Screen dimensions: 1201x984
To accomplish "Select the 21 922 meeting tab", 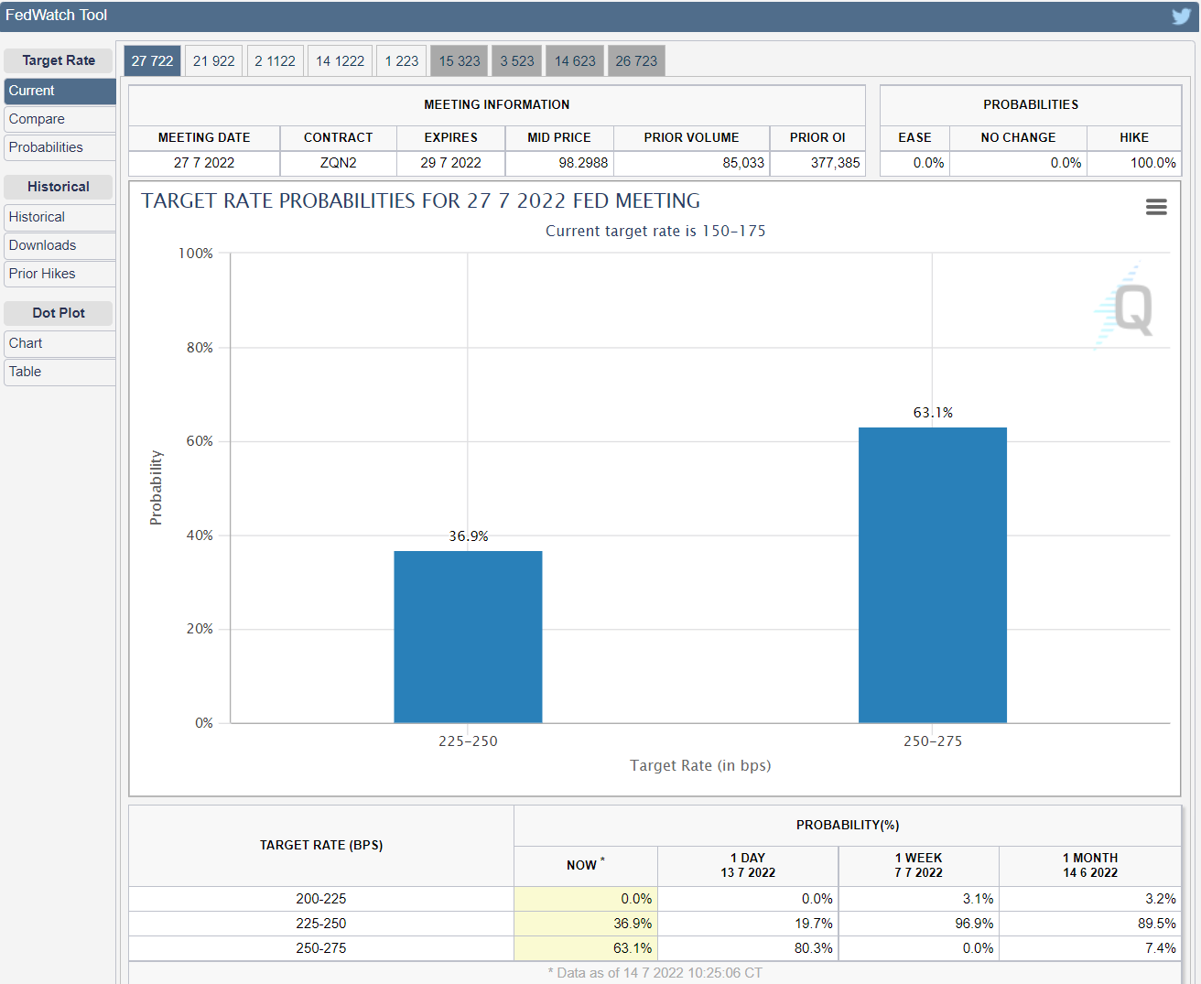I will (x=213, y=61).
